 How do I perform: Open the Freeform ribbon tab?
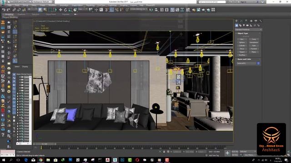(21, 14)
